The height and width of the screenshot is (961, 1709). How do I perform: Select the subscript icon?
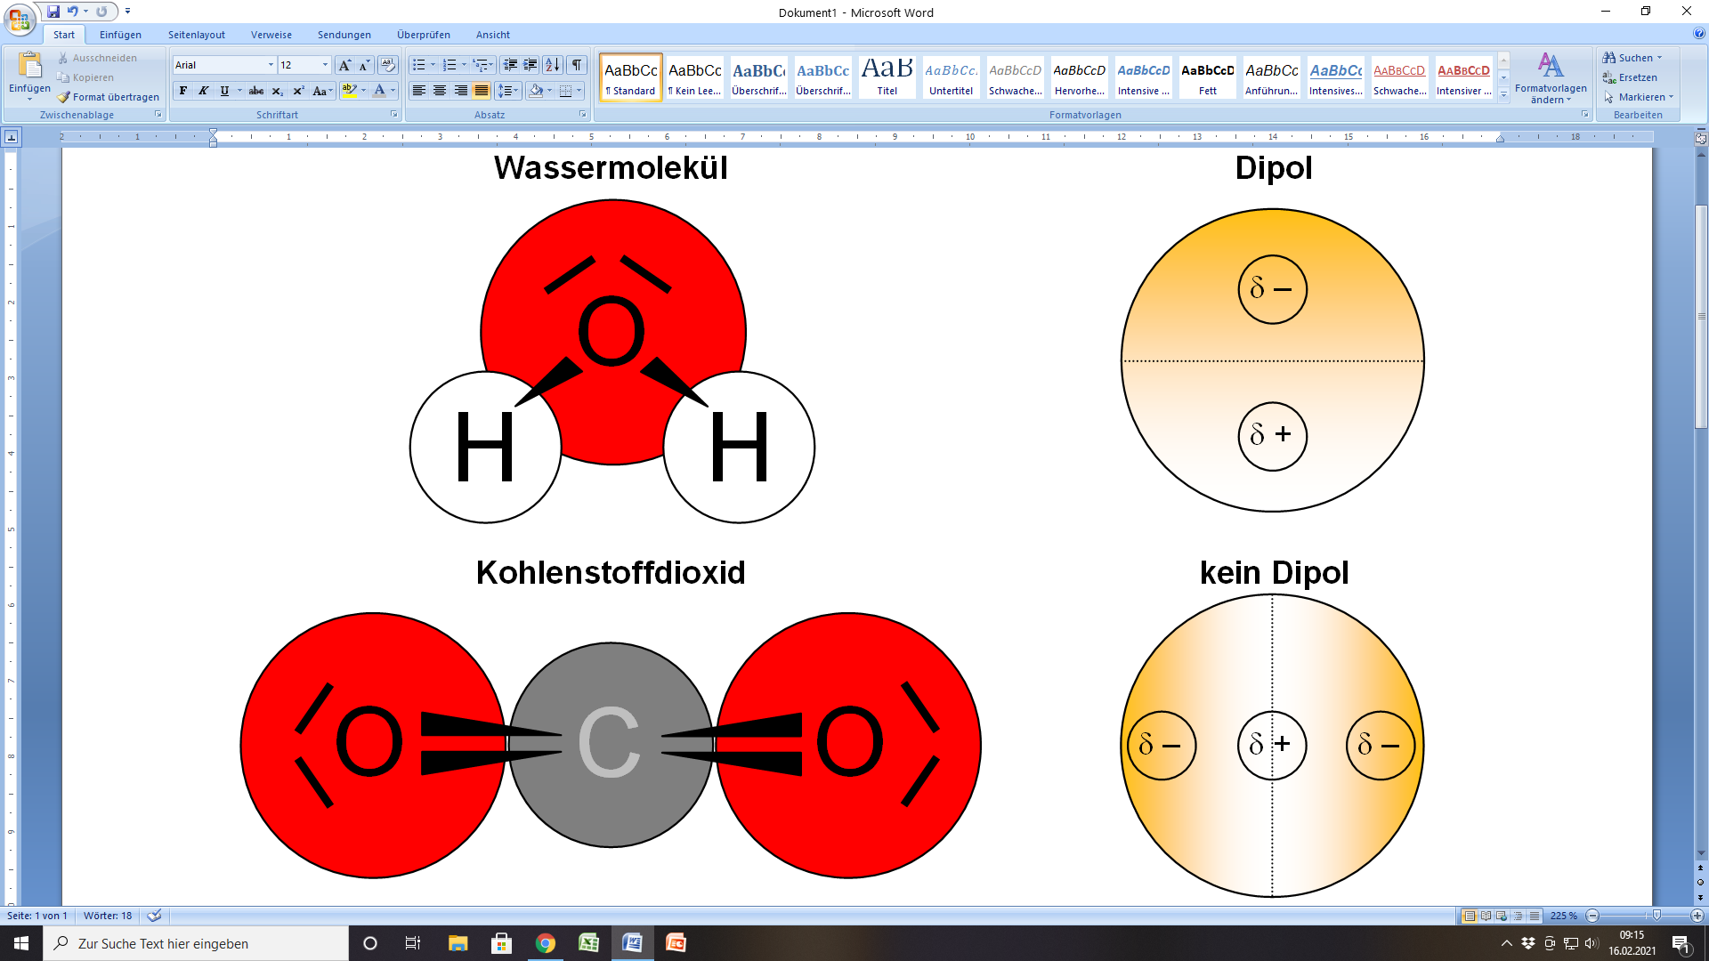pyautogui.click(x=278, y=91)
